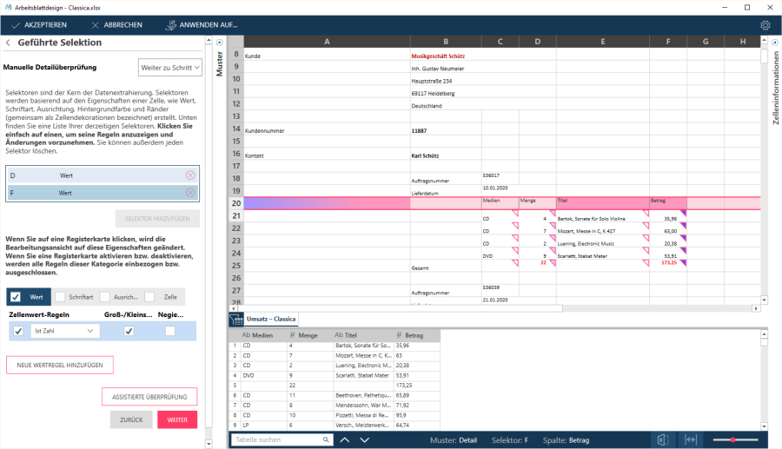Jump to next search result with down arrow
The image size is (782, 449).
click(x=365, y=440)
